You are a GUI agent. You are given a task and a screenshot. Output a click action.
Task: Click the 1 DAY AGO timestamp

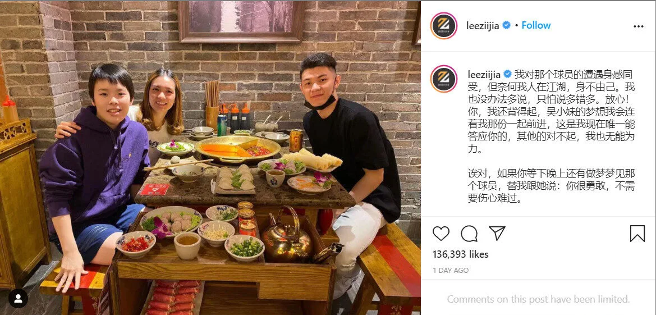tap(451, 271)
